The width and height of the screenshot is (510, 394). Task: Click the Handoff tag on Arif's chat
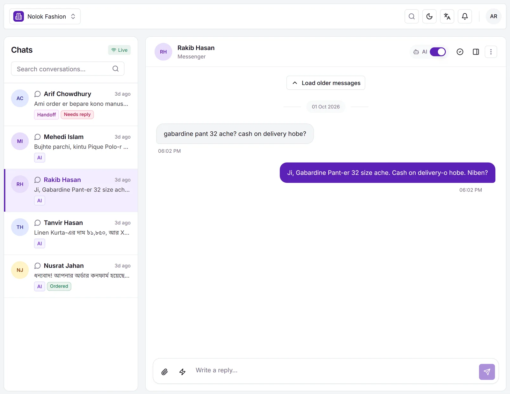(47, 114)
